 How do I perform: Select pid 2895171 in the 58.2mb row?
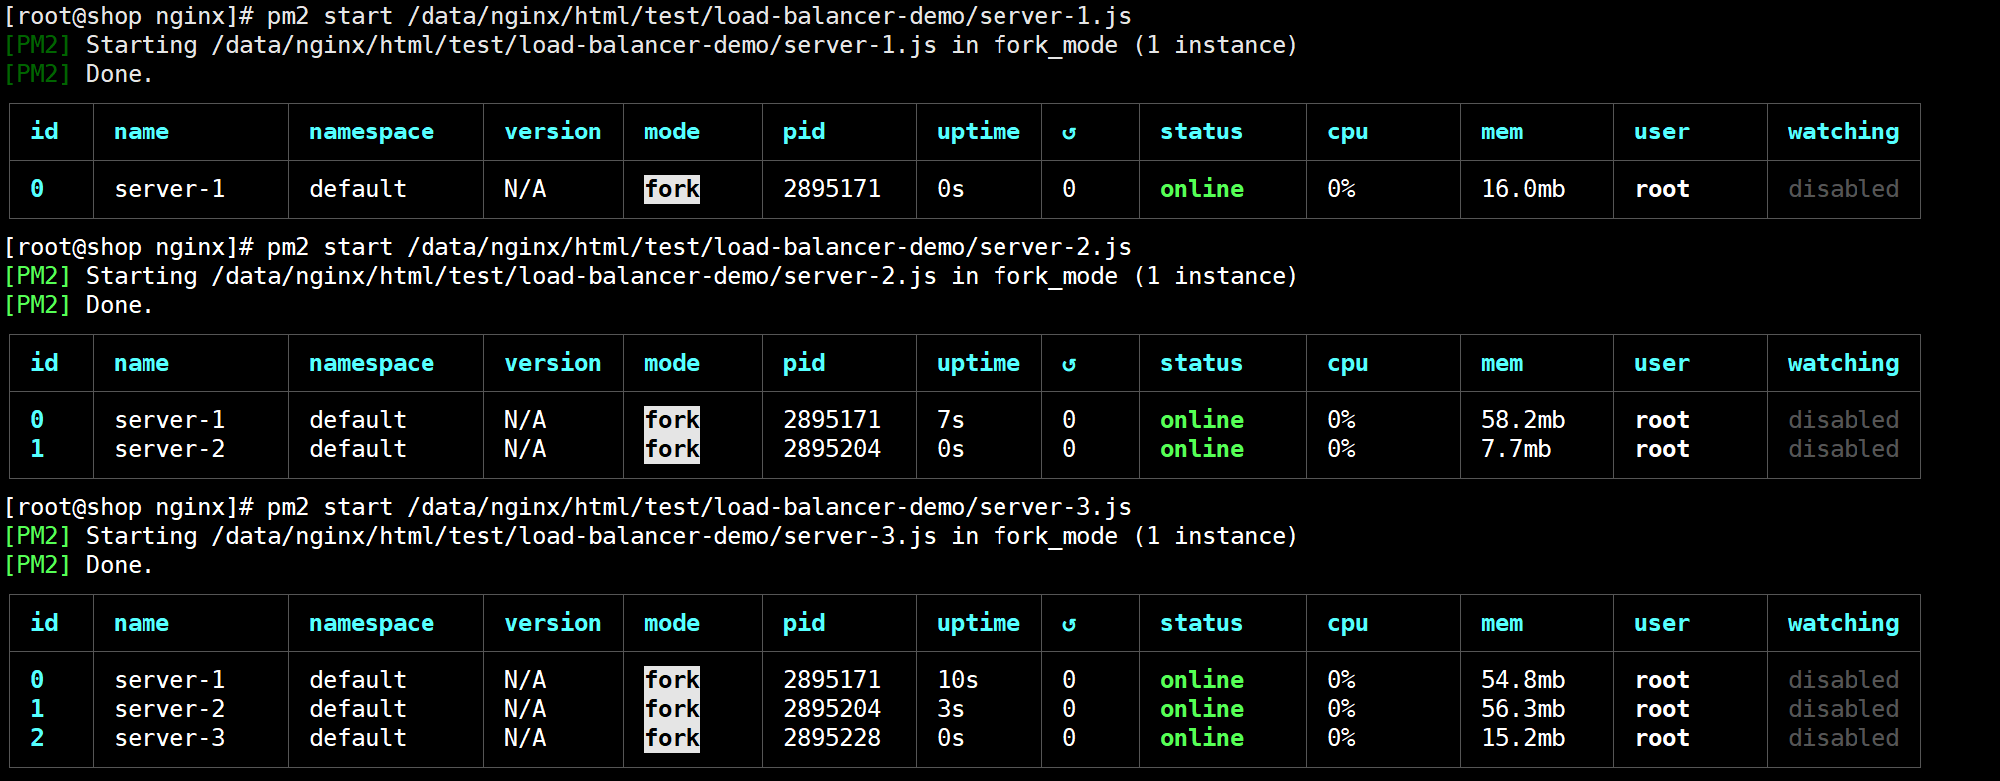(x=832, y=420)
